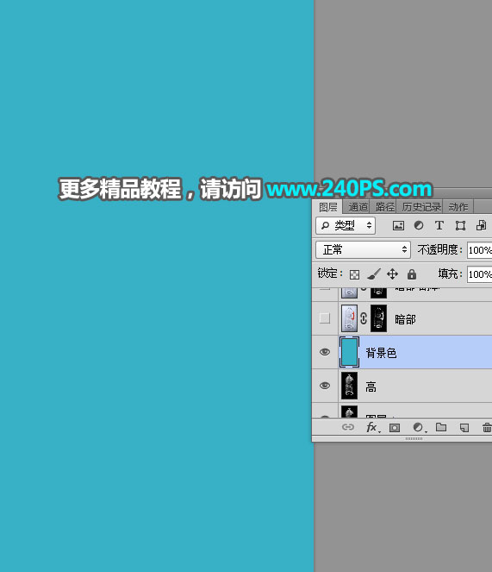Viewport: 492px width, 572px height.
Task: Filter layers by shape icon
Action: click(x=460, y=225)
